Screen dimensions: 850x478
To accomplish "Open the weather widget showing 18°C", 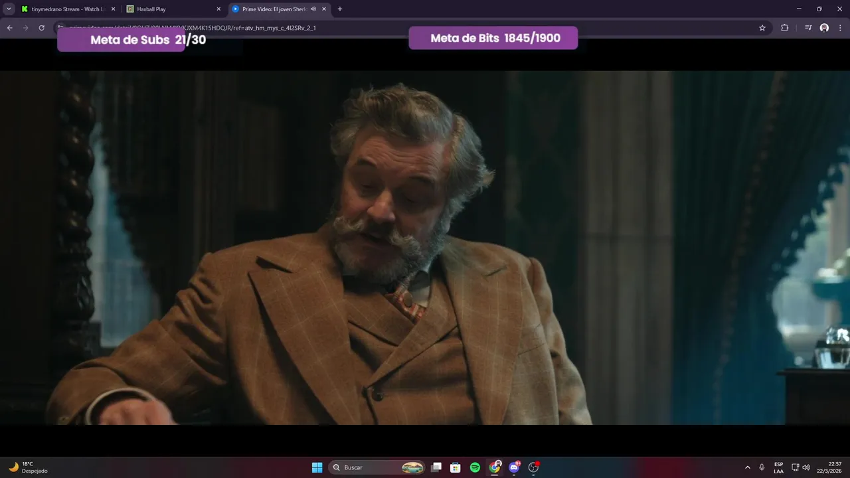I will 28,467.
